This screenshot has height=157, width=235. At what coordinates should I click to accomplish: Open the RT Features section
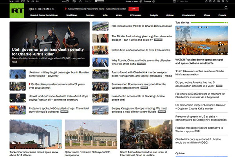pos(136,15)
